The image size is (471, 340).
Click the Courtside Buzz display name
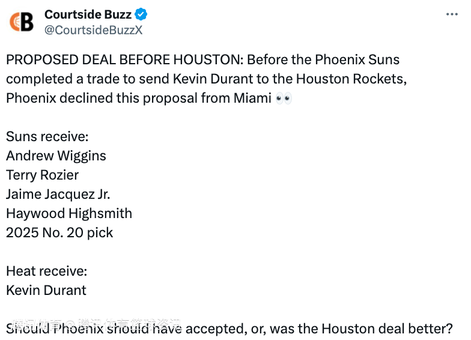[88, 14]
